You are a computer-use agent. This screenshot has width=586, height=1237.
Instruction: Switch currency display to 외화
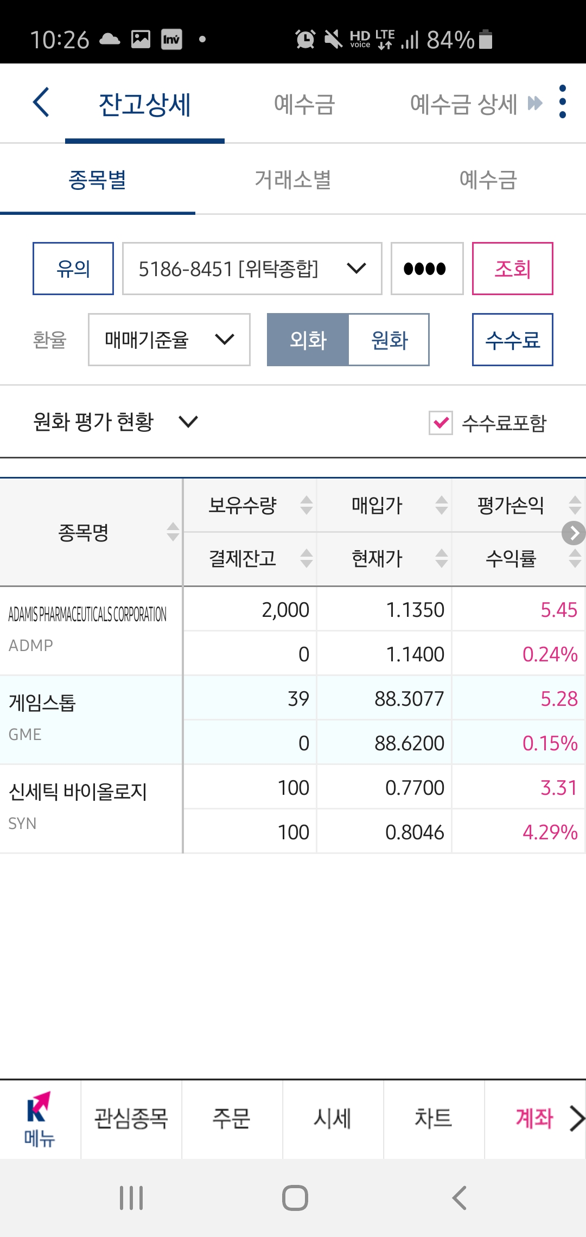pyautogui.click(x=308, y=340)
